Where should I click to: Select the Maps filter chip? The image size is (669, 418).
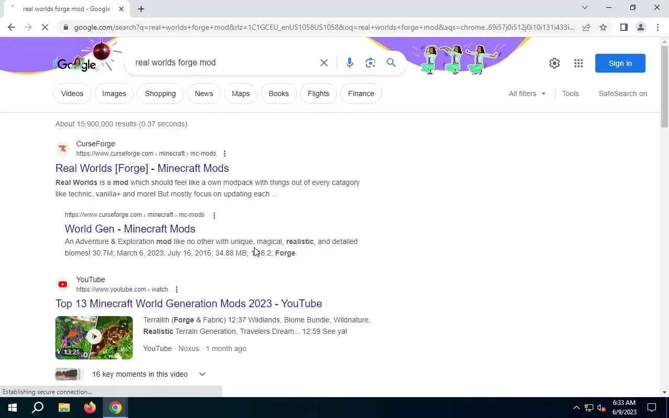pyautogui.click(x=240, y=94)
